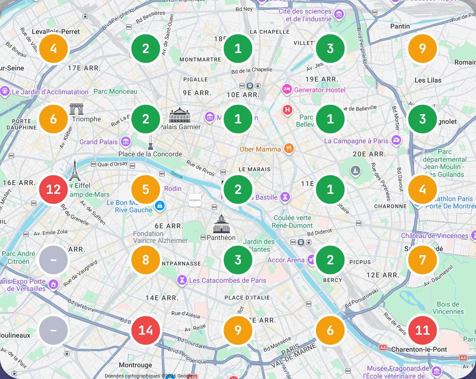
Task: Click the green 3 cluster near Jardin des Plantes
Action: (x=238, y=260)
